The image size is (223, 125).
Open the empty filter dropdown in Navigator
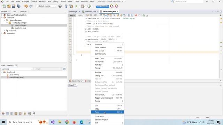48,69
